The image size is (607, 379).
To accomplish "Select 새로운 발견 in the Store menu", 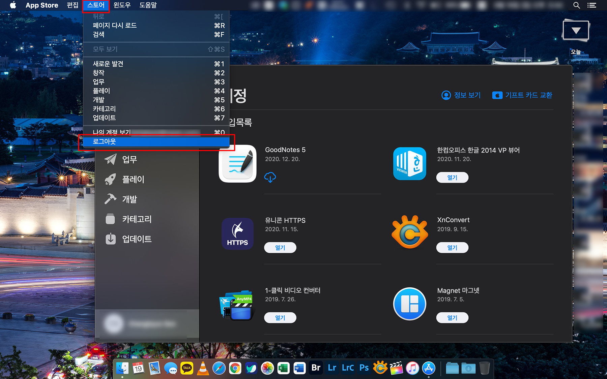I will 156,64.
